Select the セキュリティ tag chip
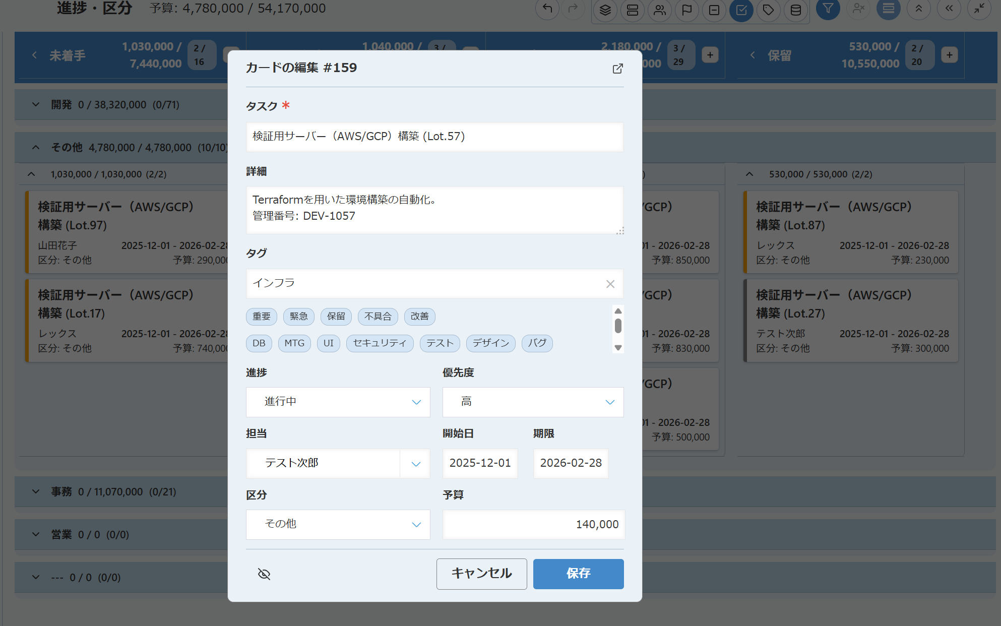This screenshot has width=1001, height=626. [x=380, y=343]
